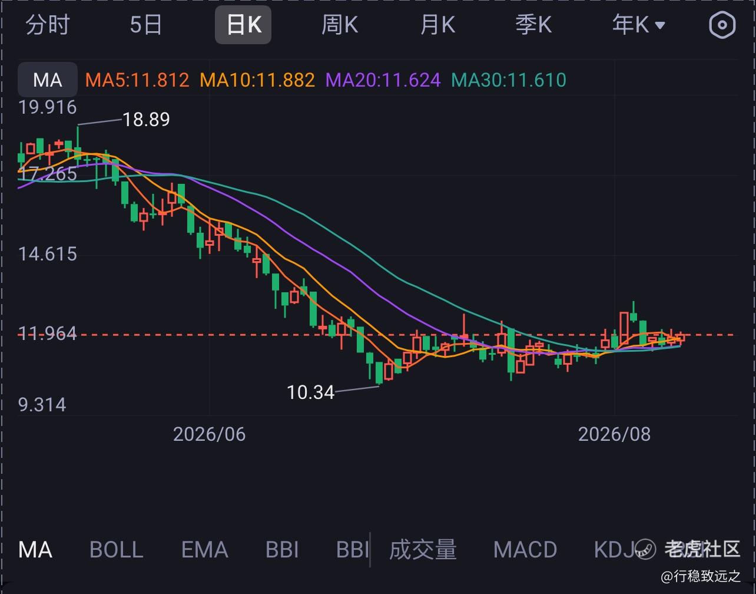The image size is (756, 594).
Task: Click the 2026/06 date axis label
Action: pyautogui.click(x=209, y=434)
